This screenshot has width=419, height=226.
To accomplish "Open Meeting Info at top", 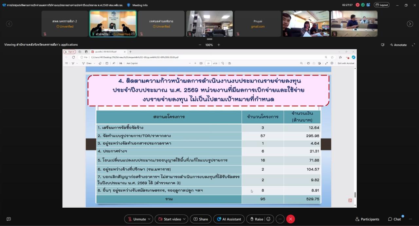I will (x=137, y=5).
